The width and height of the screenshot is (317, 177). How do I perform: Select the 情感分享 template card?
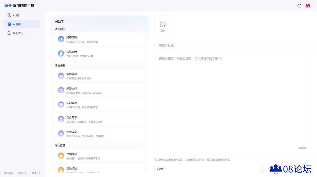click(x=99, y=76)
